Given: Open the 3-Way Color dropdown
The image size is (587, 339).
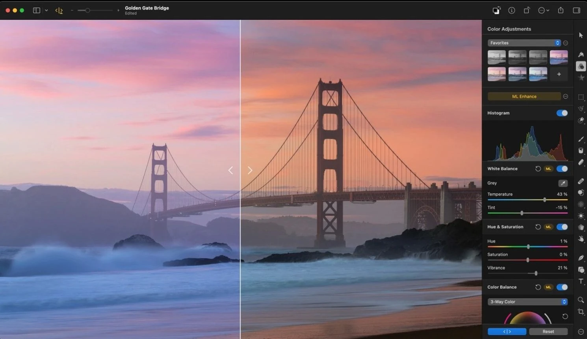Looking at the screenshot, I should coord(528,302).
